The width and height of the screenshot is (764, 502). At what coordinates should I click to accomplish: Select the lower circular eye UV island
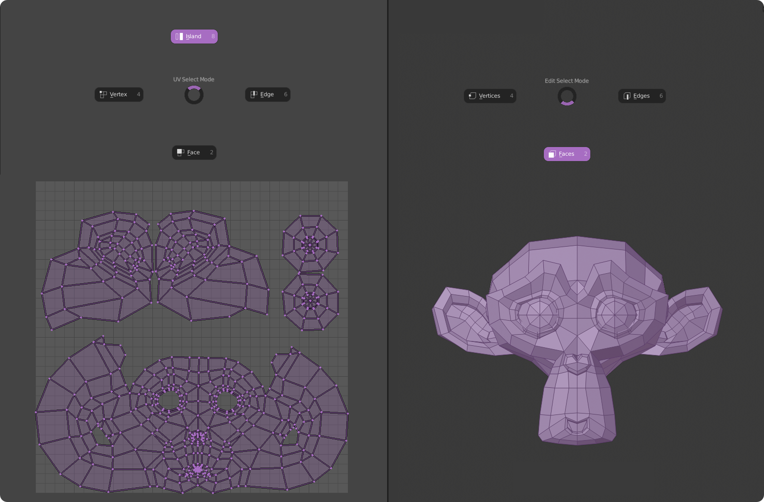click(310, 302)
